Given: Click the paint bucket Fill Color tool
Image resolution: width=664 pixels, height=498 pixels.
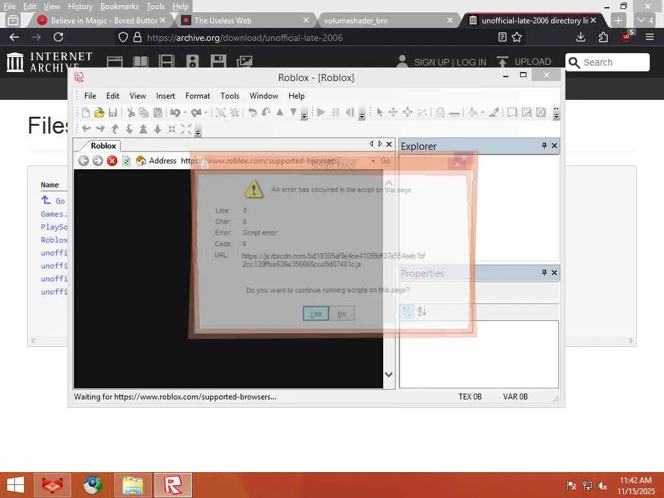Looking at the screenshot, I should (x=473, y=112).
